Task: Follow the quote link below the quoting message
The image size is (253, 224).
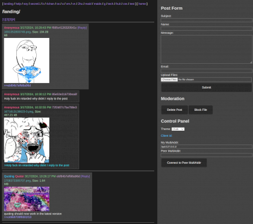Action: click(17, 217)
